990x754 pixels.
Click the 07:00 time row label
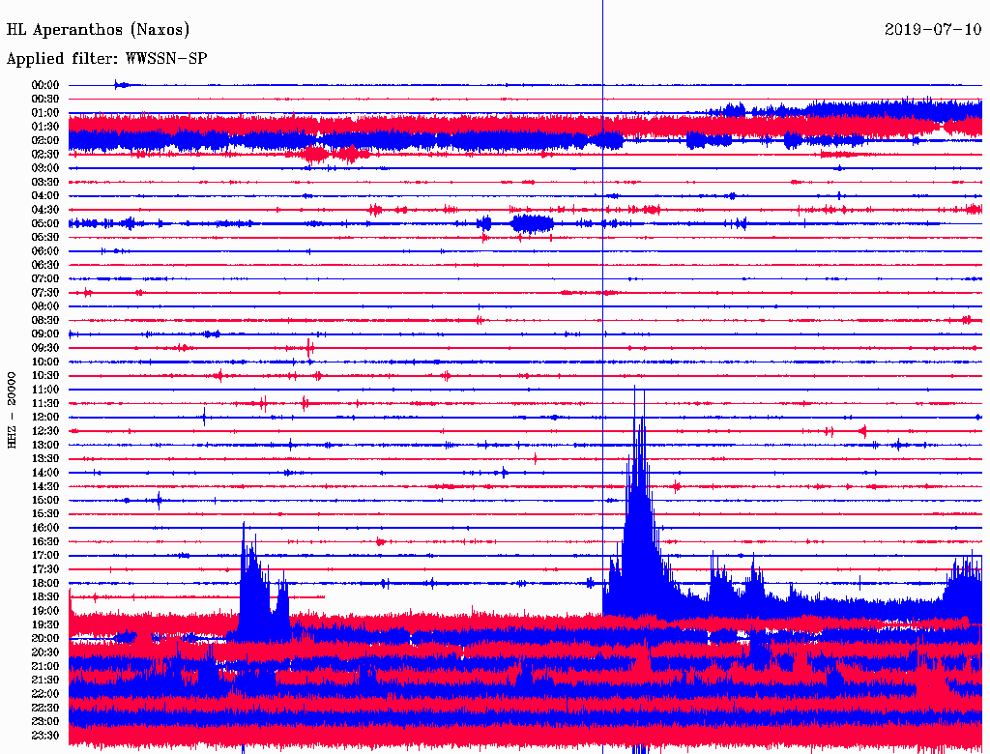(45, 278)
